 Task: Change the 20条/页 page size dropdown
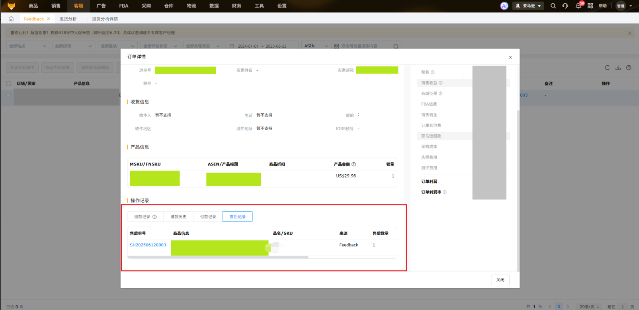click(x=589, y=306)
